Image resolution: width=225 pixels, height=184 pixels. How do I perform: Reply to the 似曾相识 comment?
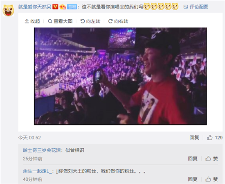(x=193, y=159)
